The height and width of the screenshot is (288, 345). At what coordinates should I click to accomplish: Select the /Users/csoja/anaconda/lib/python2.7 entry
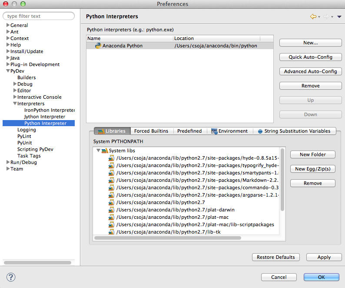click(161, 202)
